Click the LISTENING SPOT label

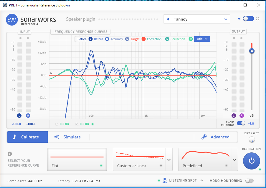pos(183,180)
